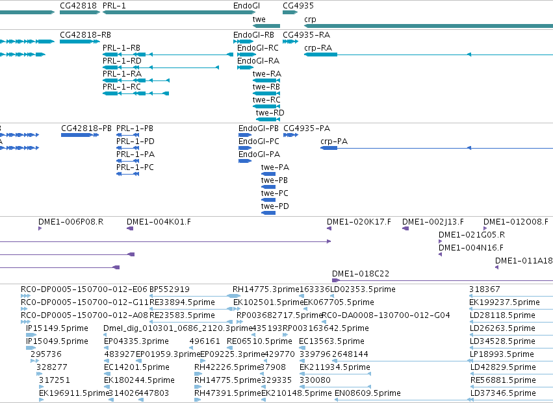Select transcript PRL-1-RD

click(161, 67)
